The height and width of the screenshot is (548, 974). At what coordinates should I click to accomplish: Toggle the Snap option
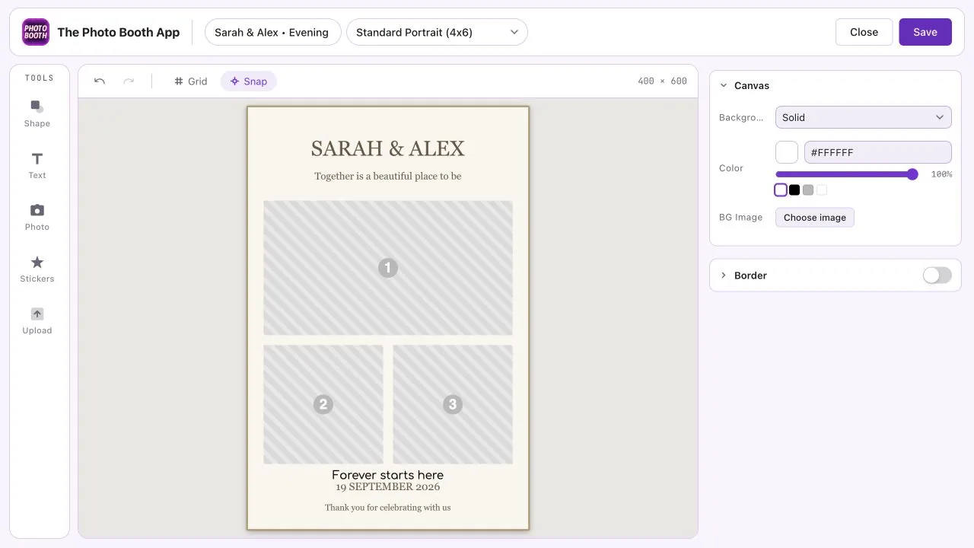[x=249, y=81]
